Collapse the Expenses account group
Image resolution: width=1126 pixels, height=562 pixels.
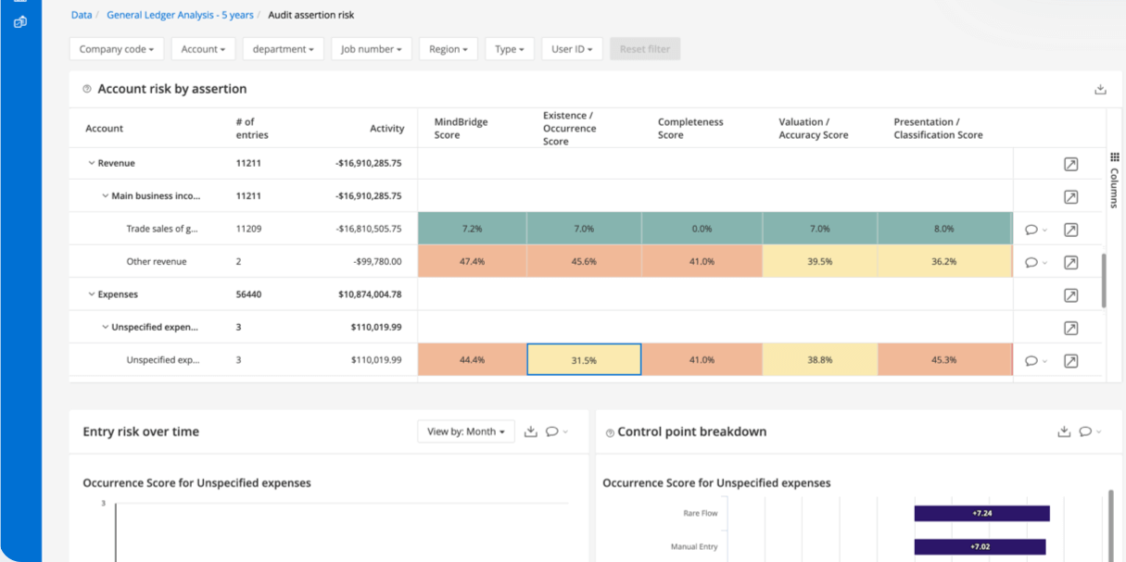pos(92,295)
